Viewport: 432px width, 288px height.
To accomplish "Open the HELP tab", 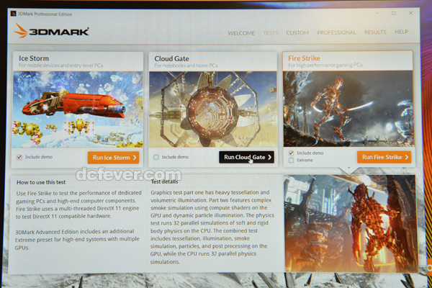I will tap(402, 32).
